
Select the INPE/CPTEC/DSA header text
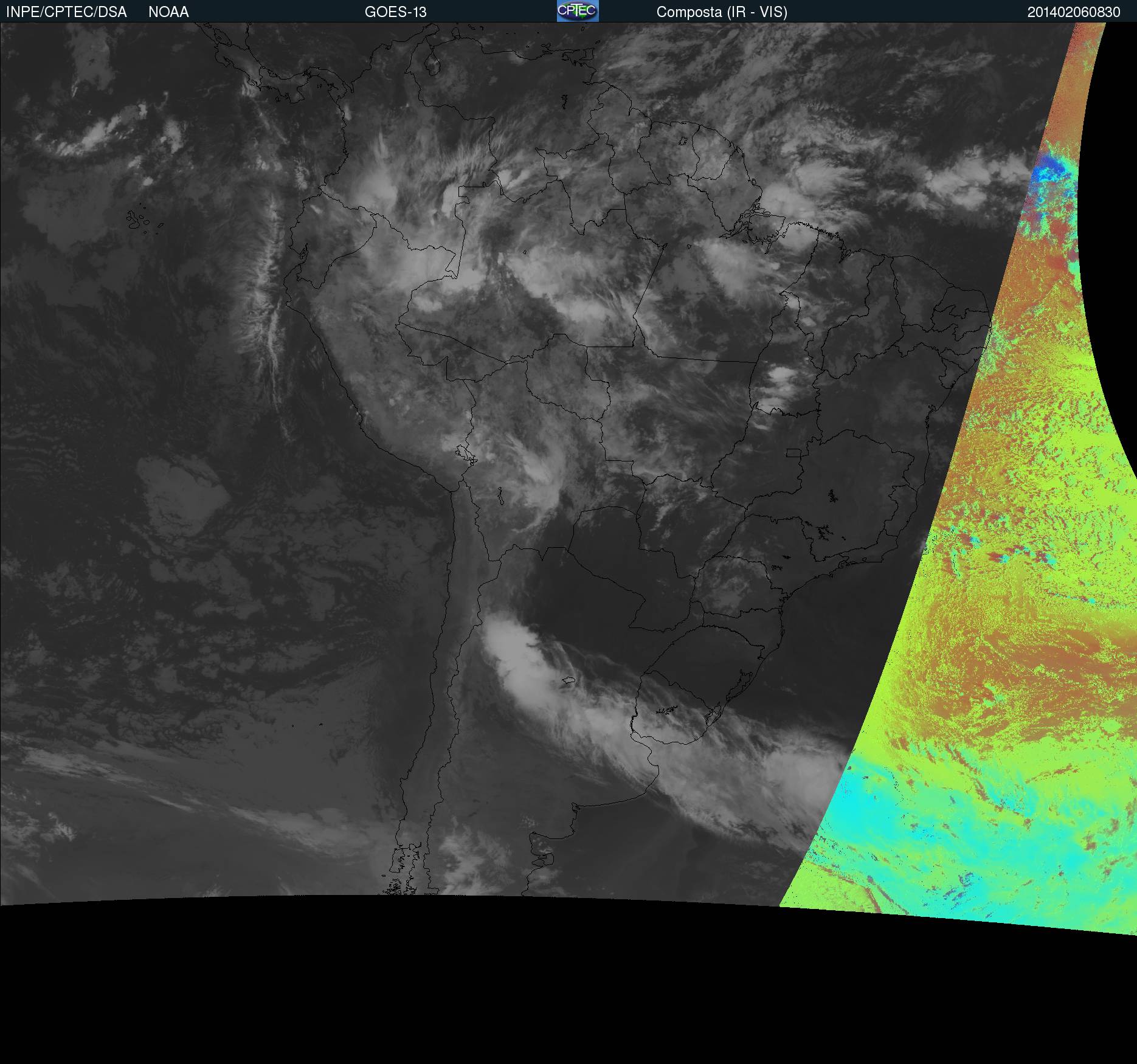click(66, 12)
